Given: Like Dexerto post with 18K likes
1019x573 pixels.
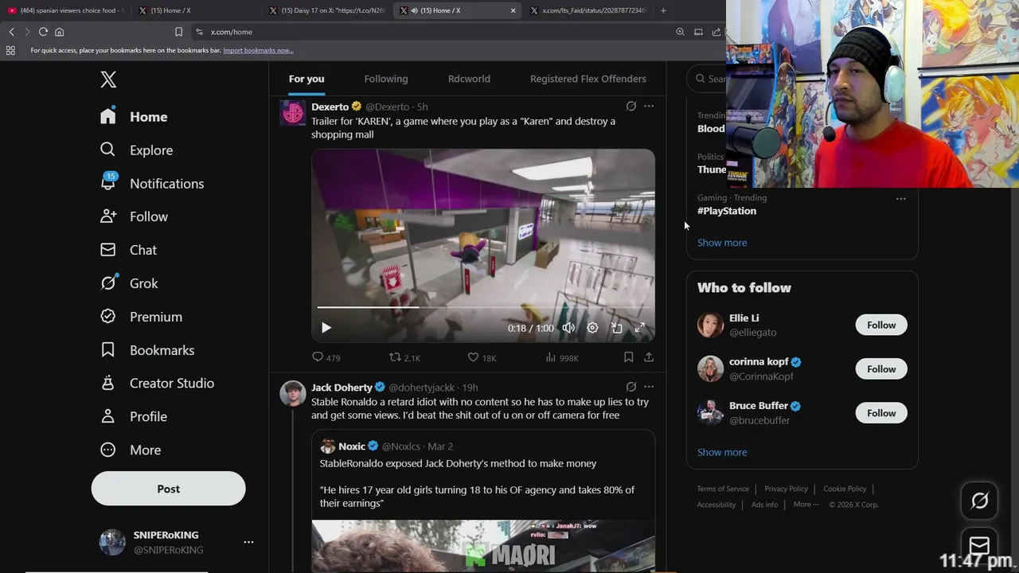Looking at the screenshot, I should (482, 357).
